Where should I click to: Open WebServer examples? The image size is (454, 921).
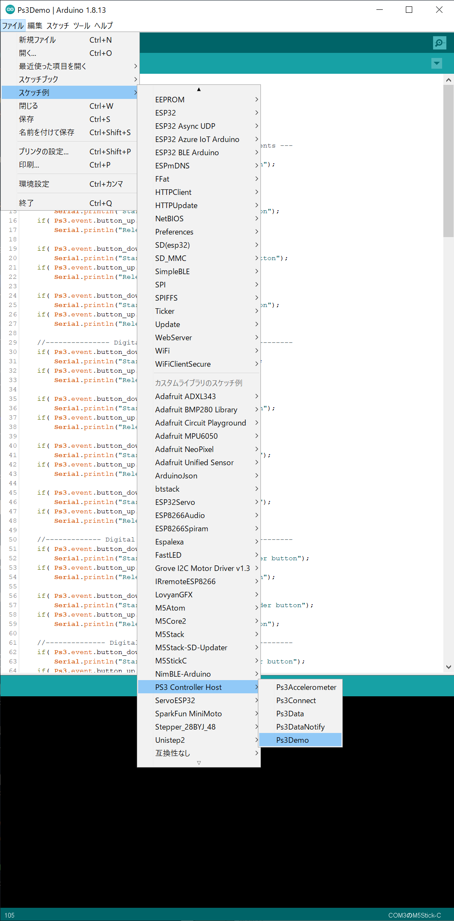pos(199,337)
